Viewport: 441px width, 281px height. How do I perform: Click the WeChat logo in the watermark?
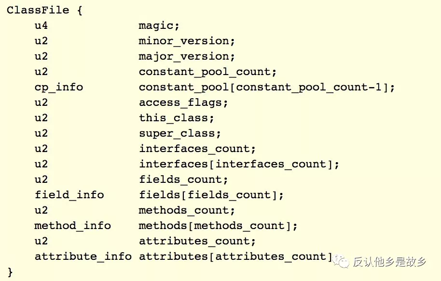pyautogui.click(x=342, y=262)
